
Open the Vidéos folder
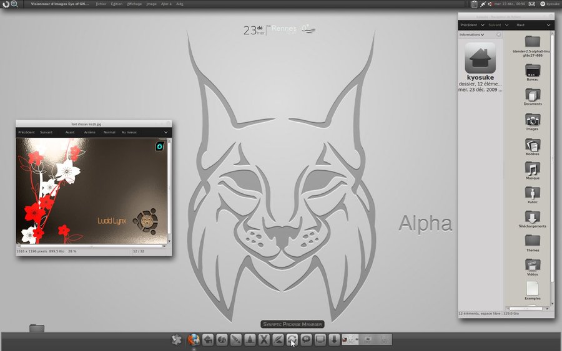click(532, 267)
